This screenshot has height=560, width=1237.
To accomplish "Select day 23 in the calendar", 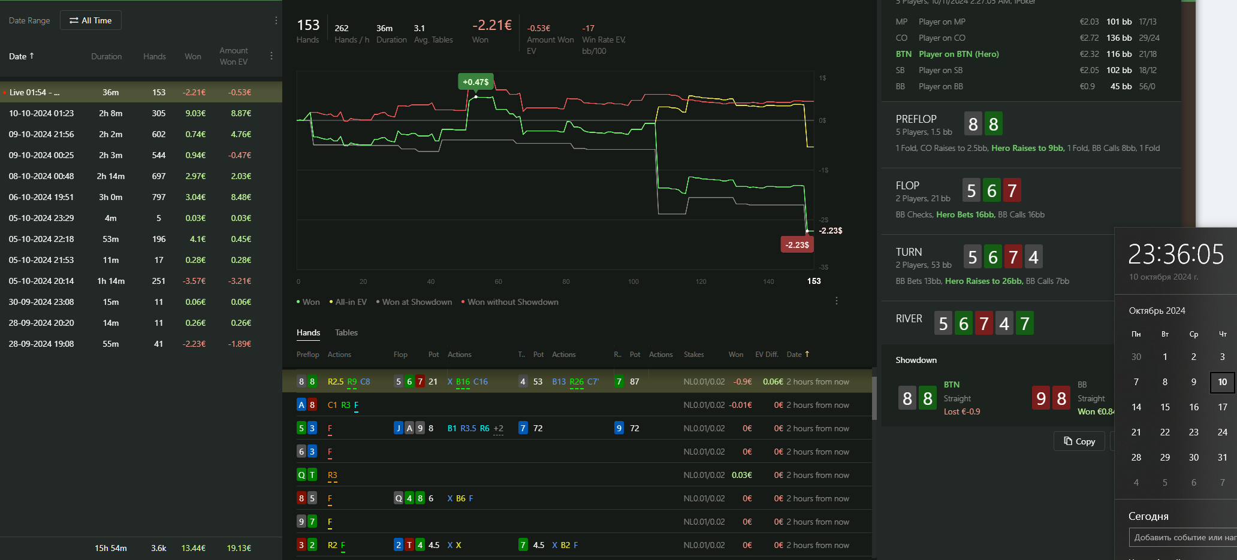I will click(1194, 432).
